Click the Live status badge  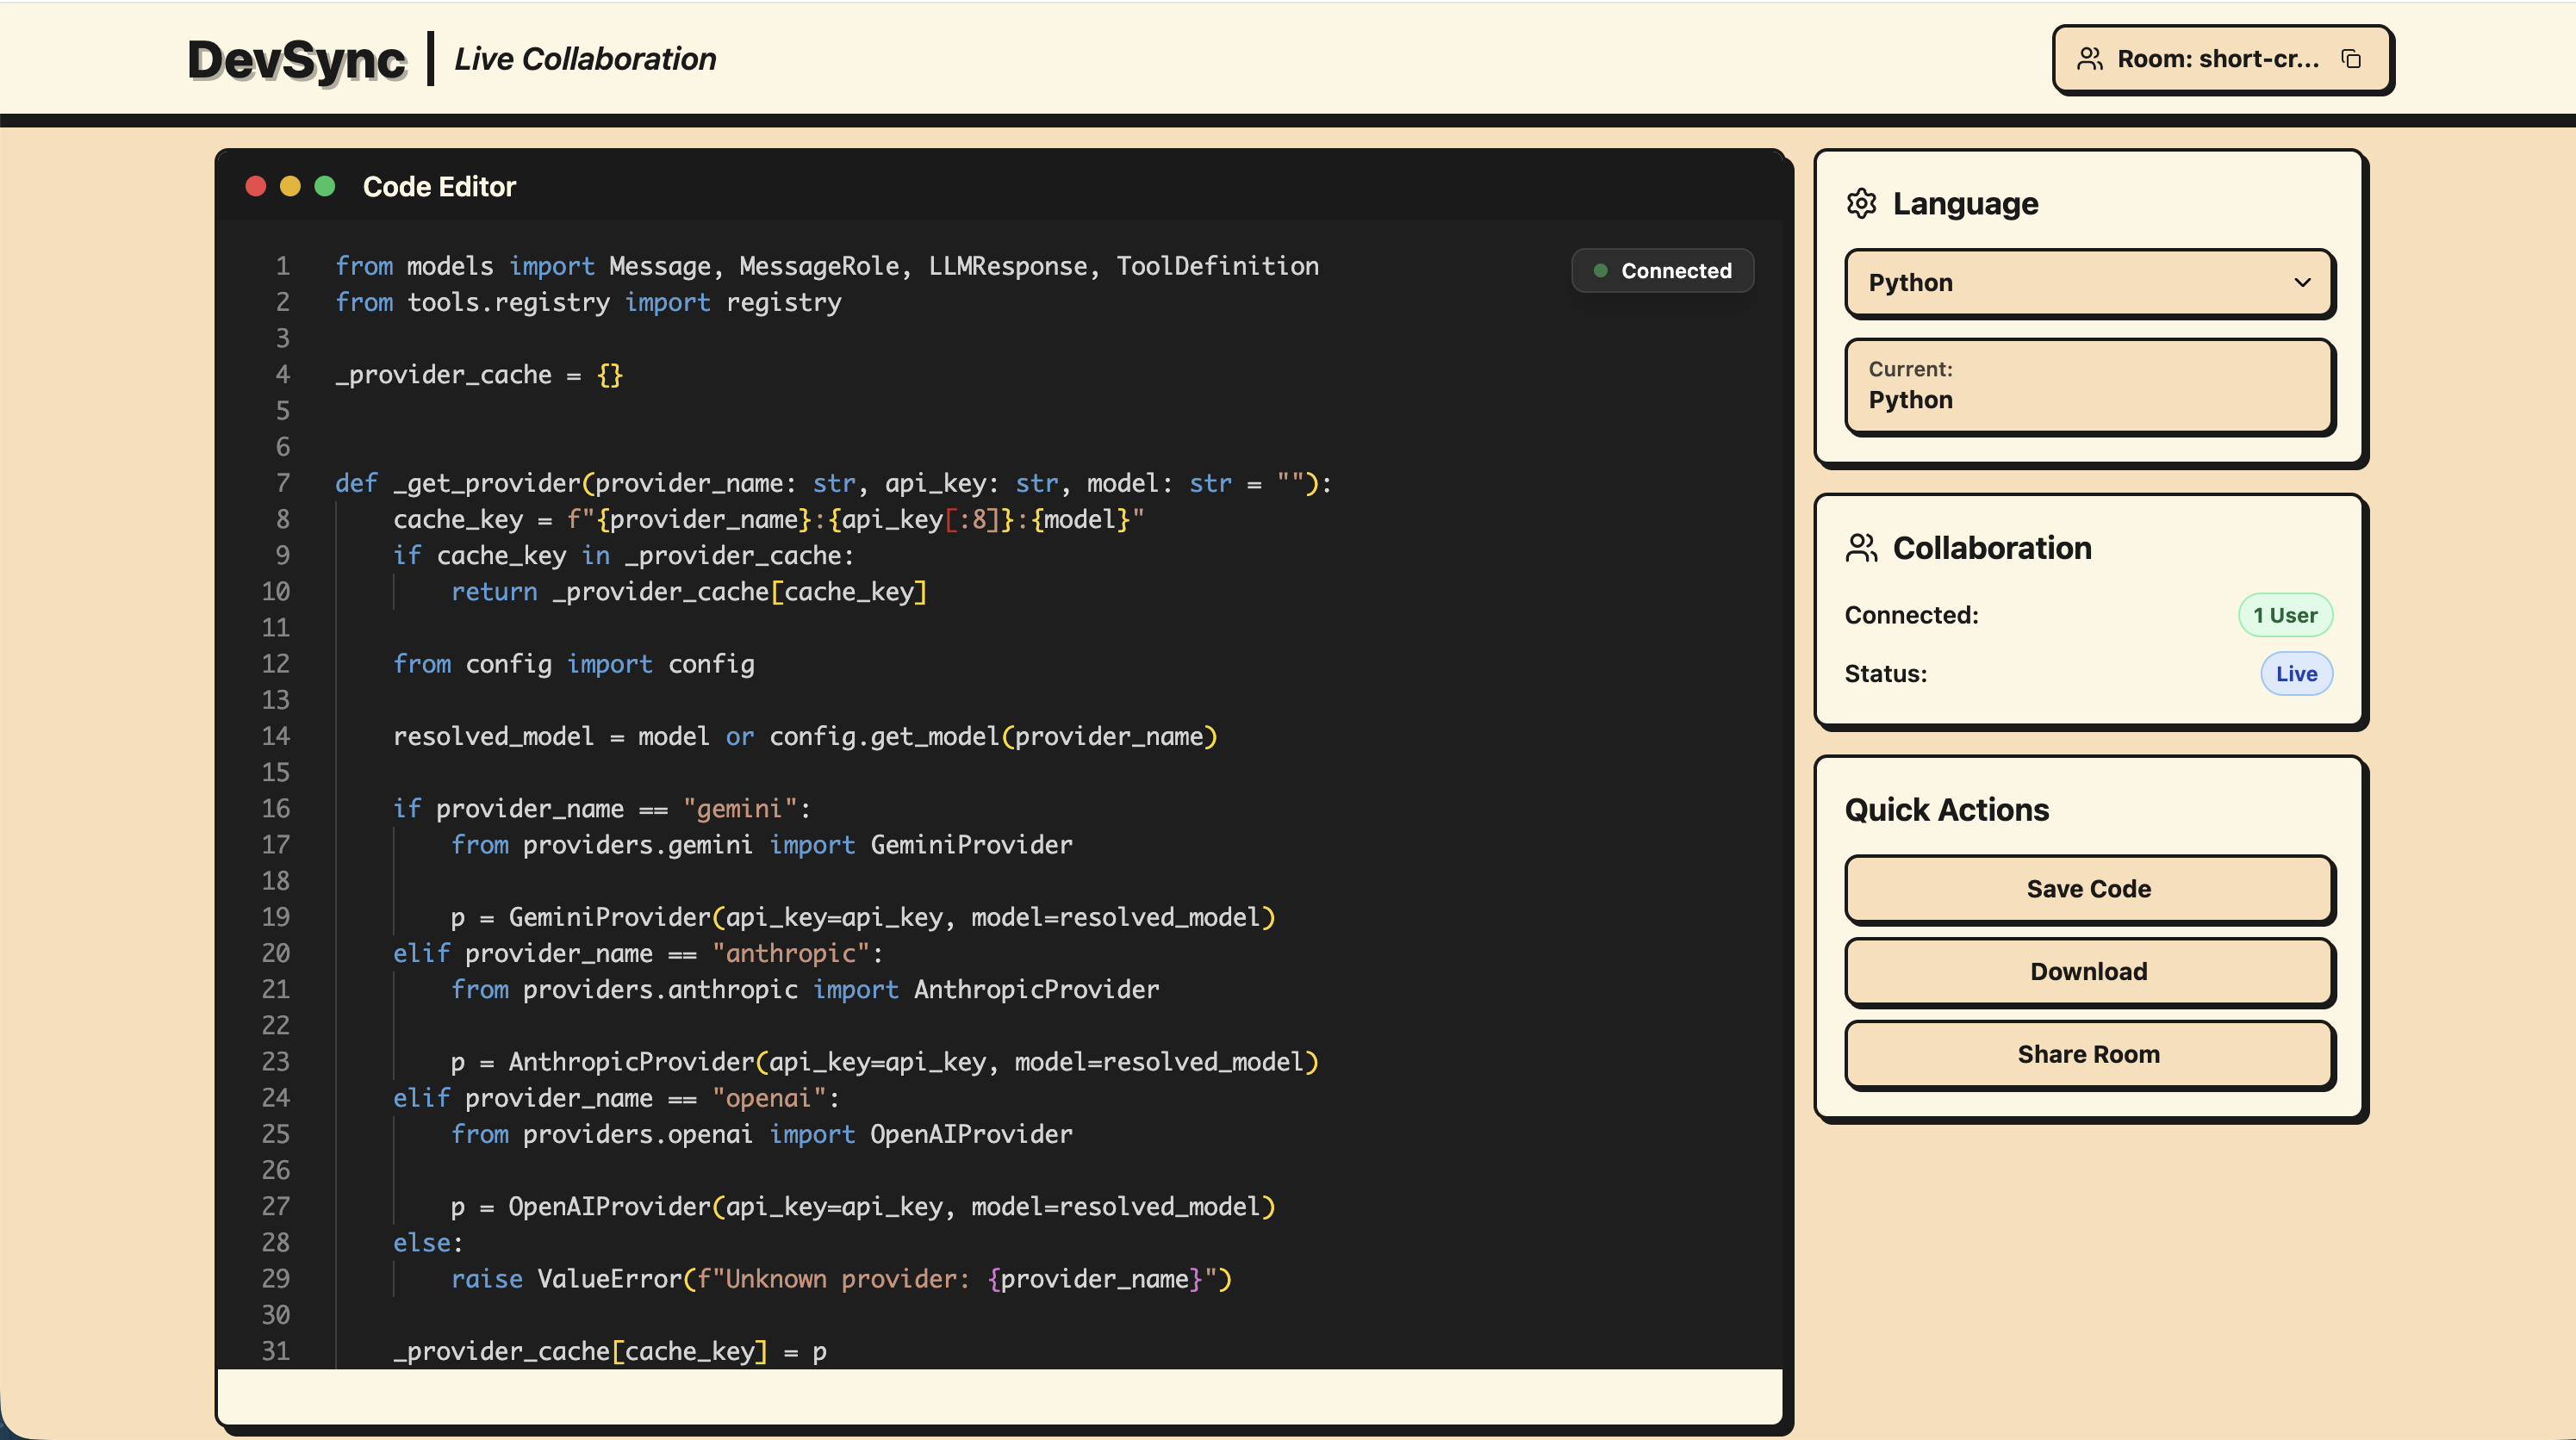click(x=2296, y=675)
